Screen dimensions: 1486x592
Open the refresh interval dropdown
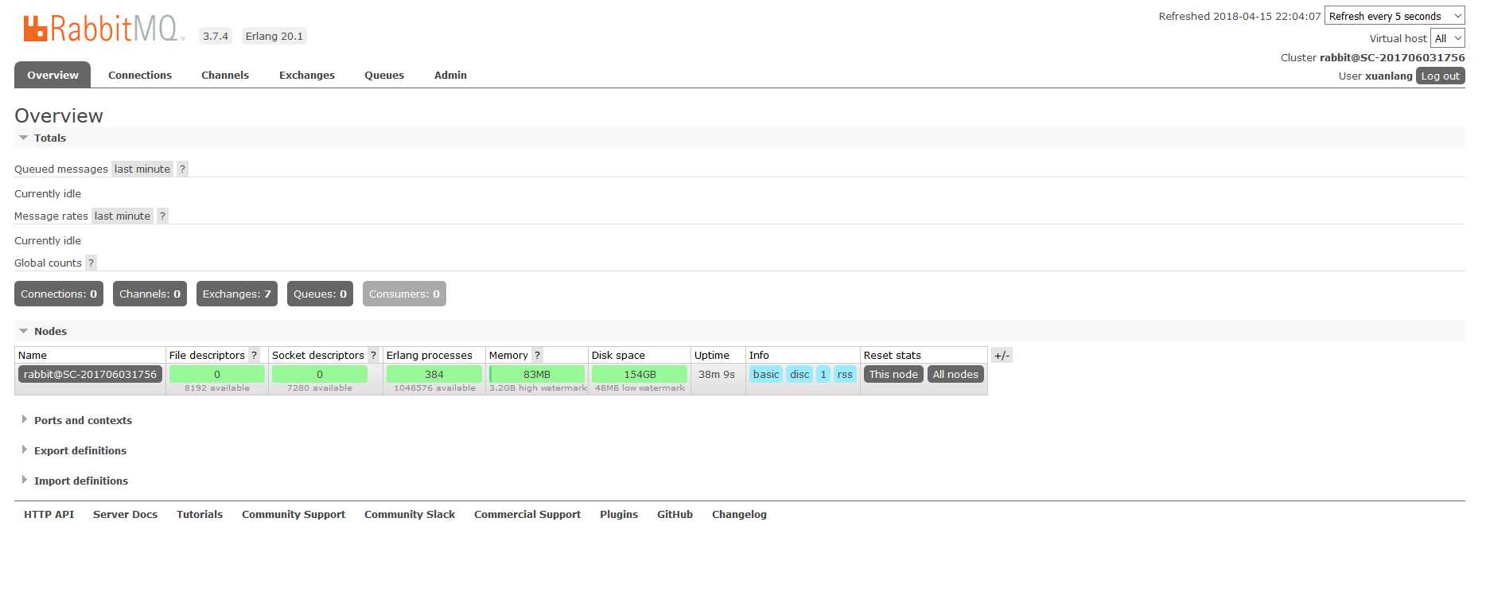1395,16
